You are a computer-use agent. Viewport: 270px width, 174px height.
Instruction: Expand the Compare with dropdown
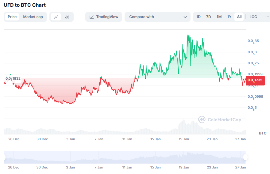(157, 17)
